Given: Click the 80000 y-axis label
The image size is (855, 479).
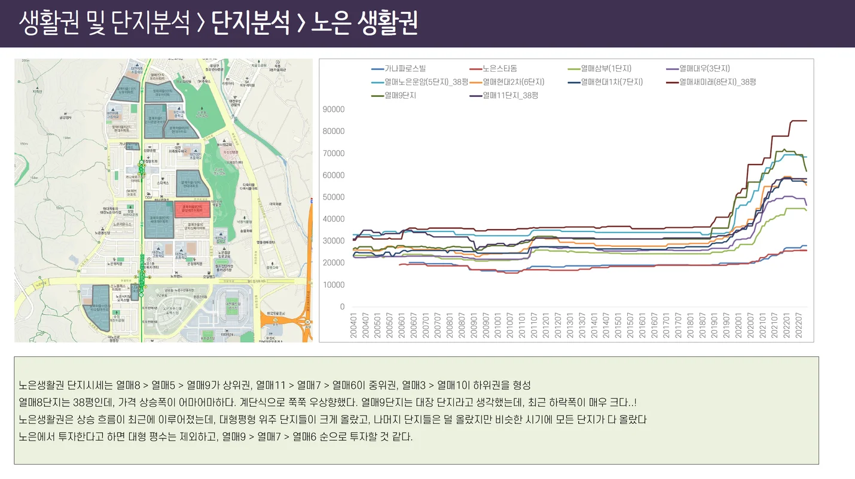Looking at the screenshot, I should click(x=334, y=132).
